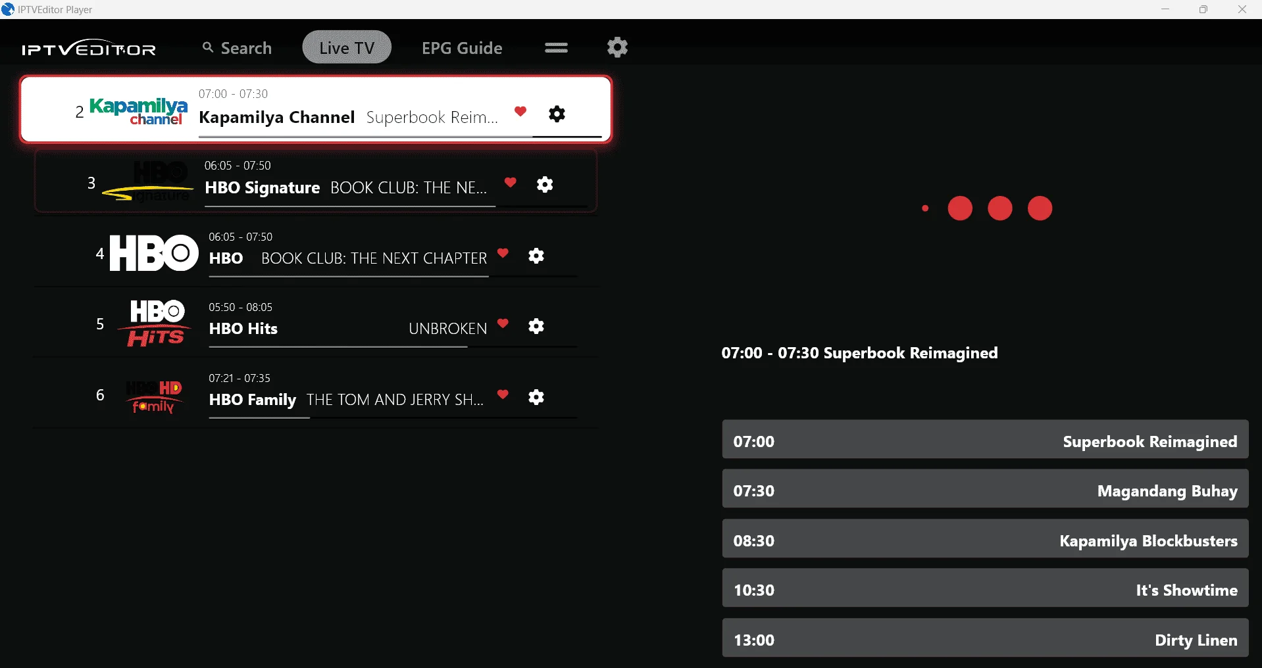Click channel number 6

pyautogui.click(x=100, y=395)
